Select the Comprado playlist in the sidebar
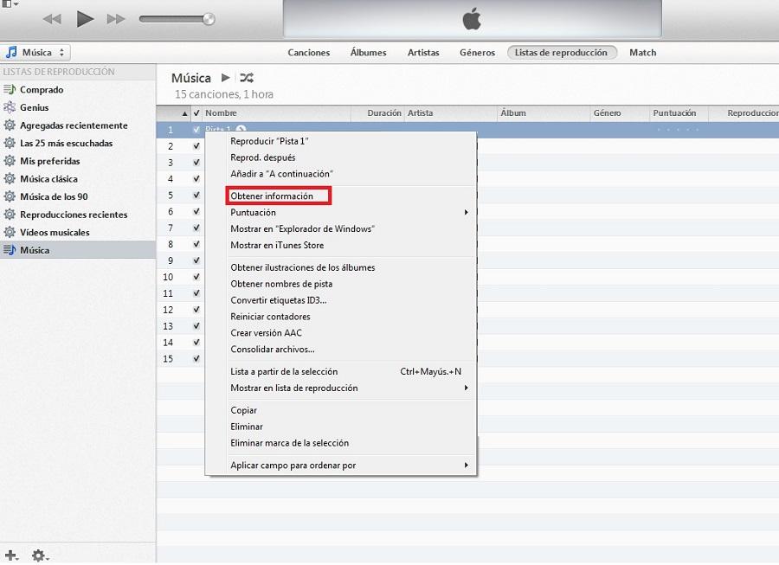The image size is (779, 565). click(x=42, y=90)
